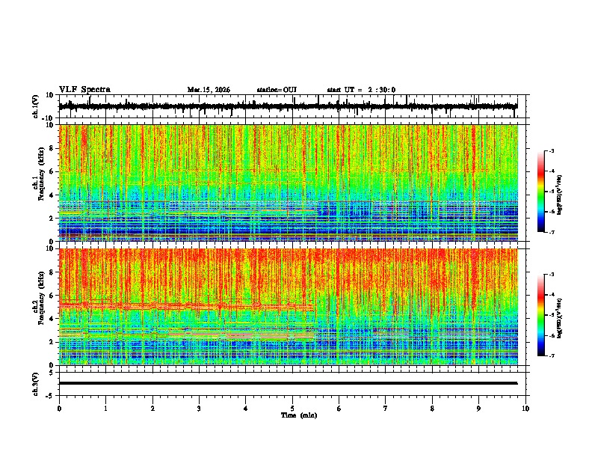Click the "4" kHz tick on ch.2 frequency axis
Image resolution: width=592 pixels, height=458 pixels.
tap(52, 319)
